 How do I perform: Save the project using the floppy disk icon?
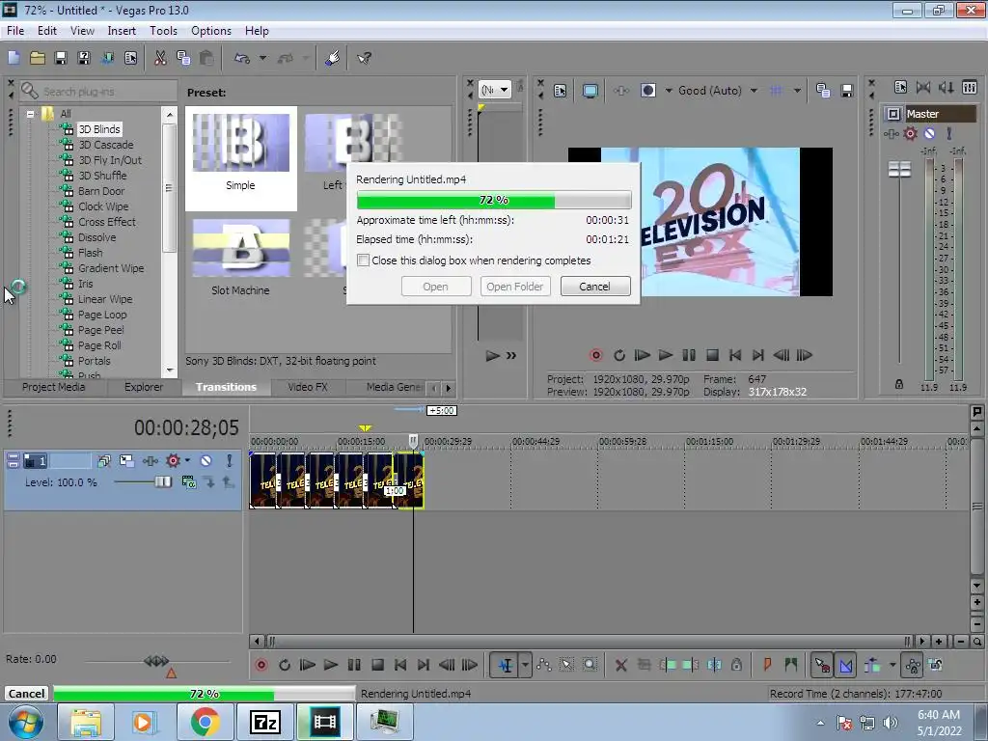[x=61, y=58]
